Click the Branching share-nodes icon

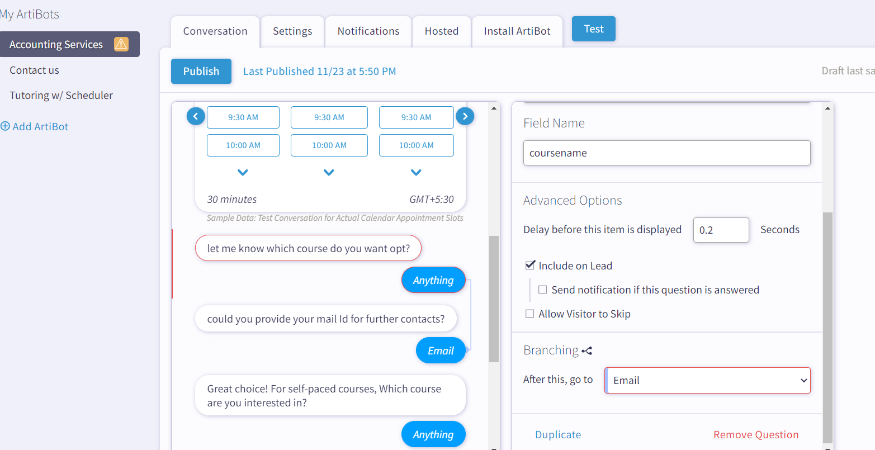tap(587, 351)
